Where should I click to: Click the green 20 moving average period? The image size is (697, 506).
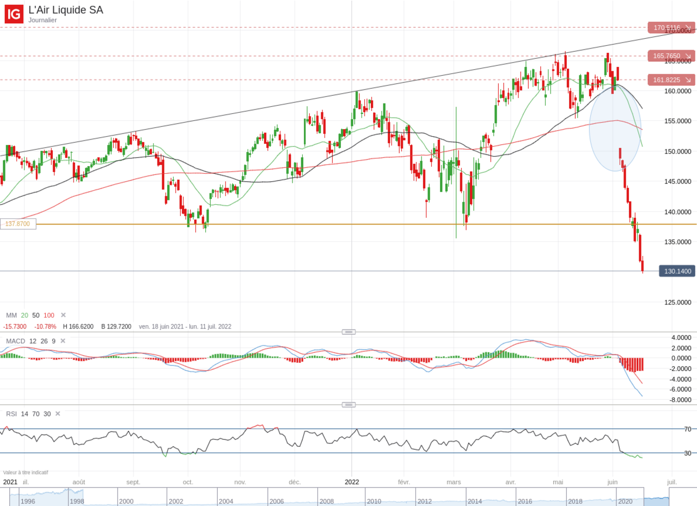point(25,315)
